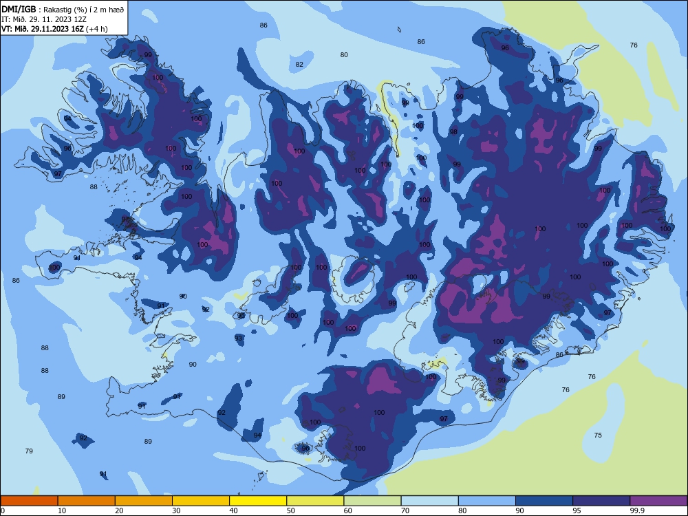Click the dark blue 90–95 legend swatch
The height and width of the screenshot is (516, 688).
[544, 501]
